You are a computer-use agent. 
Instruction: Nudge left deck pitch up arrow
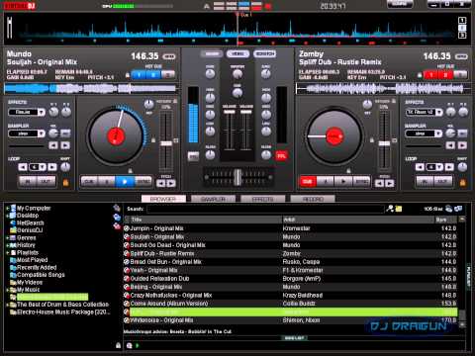tap(171, 183)
